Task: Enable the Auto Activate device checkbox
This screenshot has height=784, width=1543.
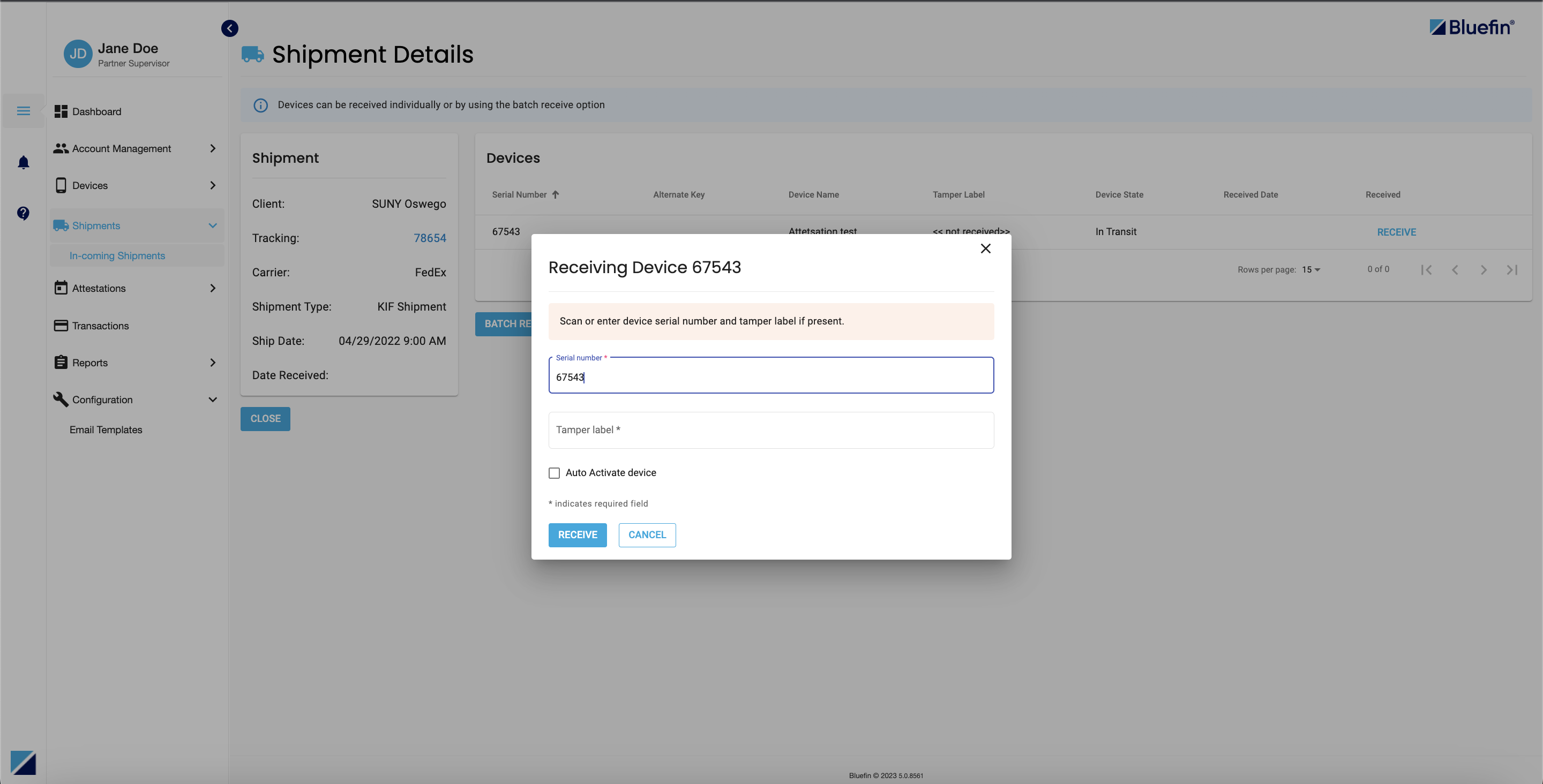Action: click(x=554, y=472)
